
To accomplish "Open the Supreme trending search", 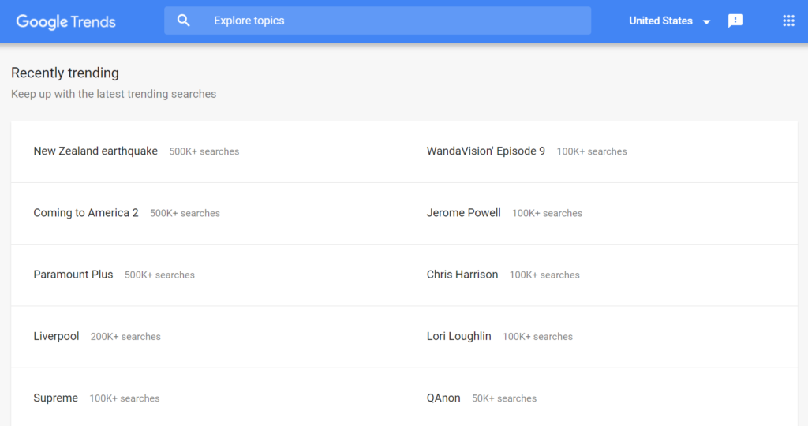I will click(56, 398).
